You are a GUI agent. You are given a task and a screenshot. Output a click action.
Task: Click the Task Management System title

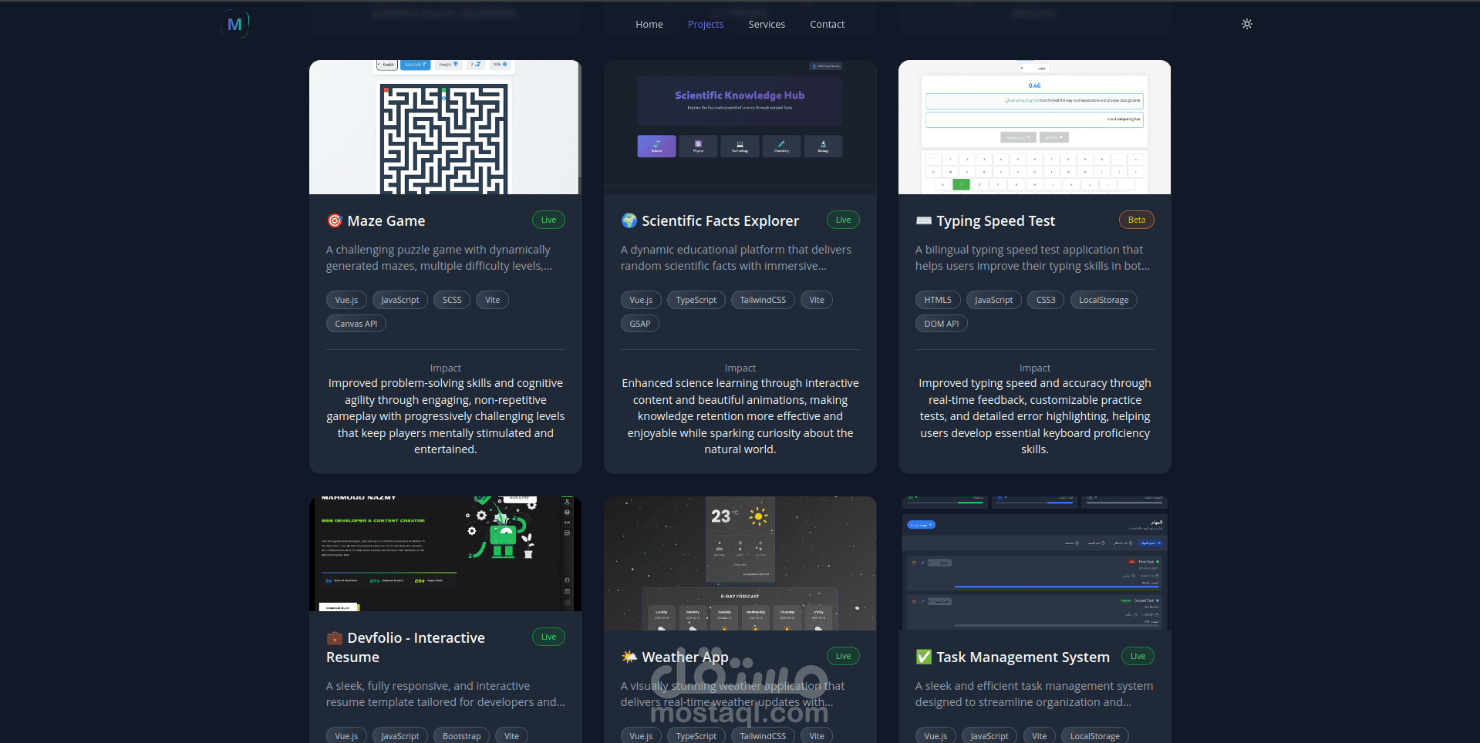pyautogui.click(x=1023, y=657)
